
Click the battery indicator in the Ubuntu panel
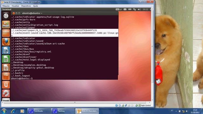coord(130,9)
